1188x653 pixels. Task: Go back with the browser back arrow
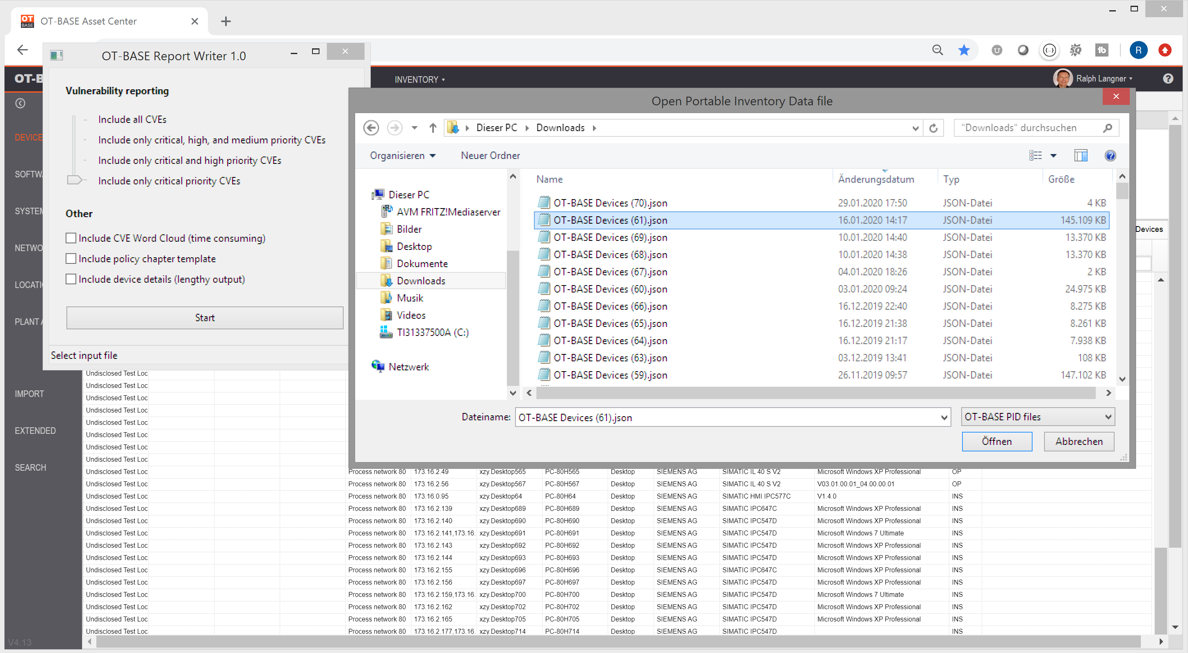coord(23,49)
